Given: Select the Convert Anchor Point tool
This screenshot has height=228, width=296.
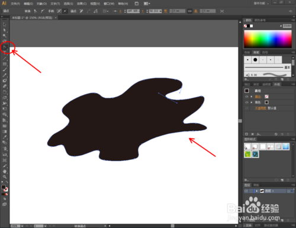Looking at the screenshot, I should [5, 47].
